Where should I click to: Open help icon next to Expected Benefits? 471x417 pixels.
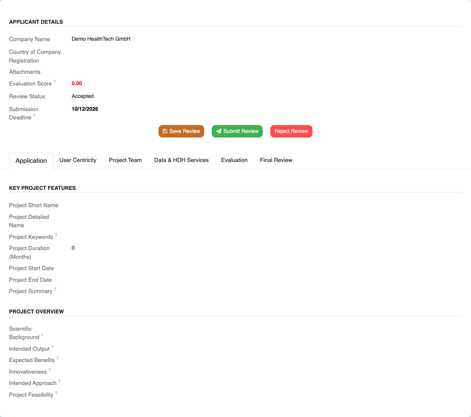pos(58,358)
